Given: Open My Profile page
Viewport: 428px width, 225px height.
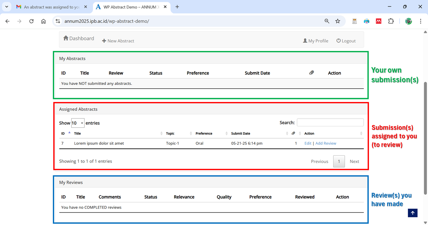Looking at the screenshot, I should [316, 41].
